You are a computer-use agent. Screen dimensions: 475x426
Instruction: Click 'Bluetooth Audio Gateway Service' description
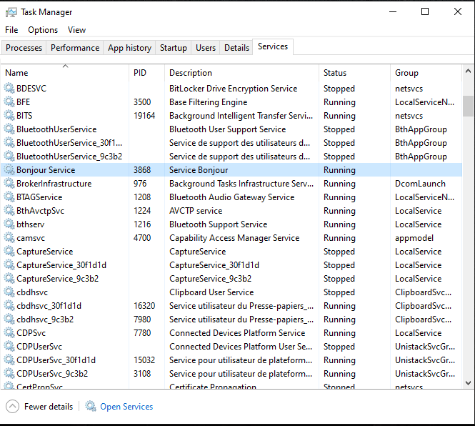(231, 197)
